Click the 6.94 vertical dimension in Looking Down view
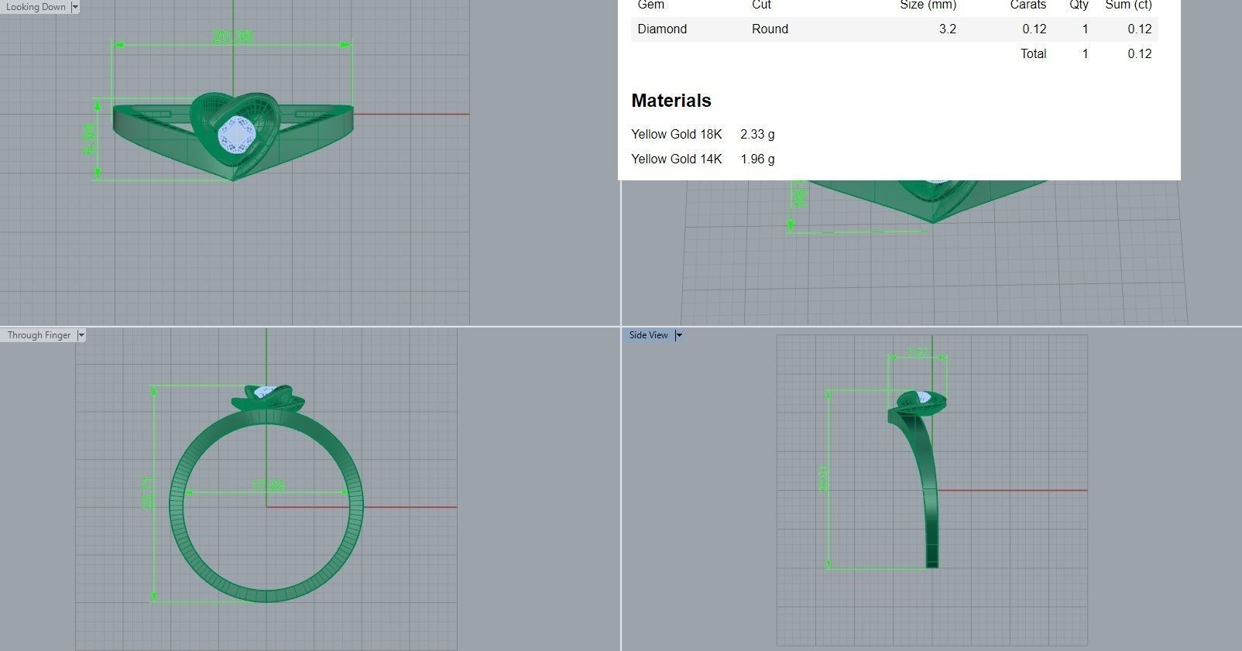The height and width of the screenshot is (651, 1242). click(90, 139)
